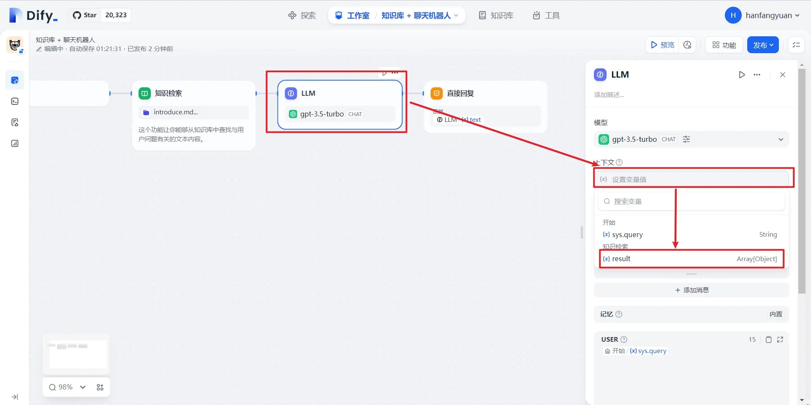Open the checklist icon beside the publish button
The height and width of the screenshot is (405, 811).
(x=796, y=45)
